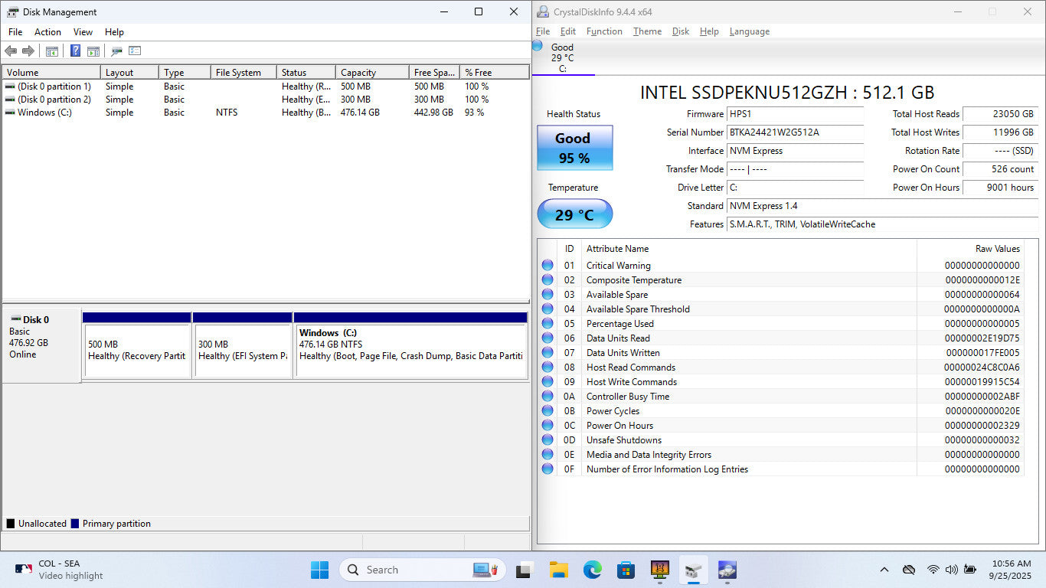1046x588 pixels.
Task: Expand the system tray hidden icons chevron
Action: click(x=884, y=570)
